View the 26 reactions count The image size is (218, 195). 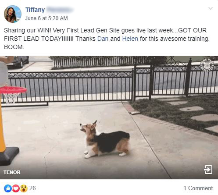pos(32,188)
